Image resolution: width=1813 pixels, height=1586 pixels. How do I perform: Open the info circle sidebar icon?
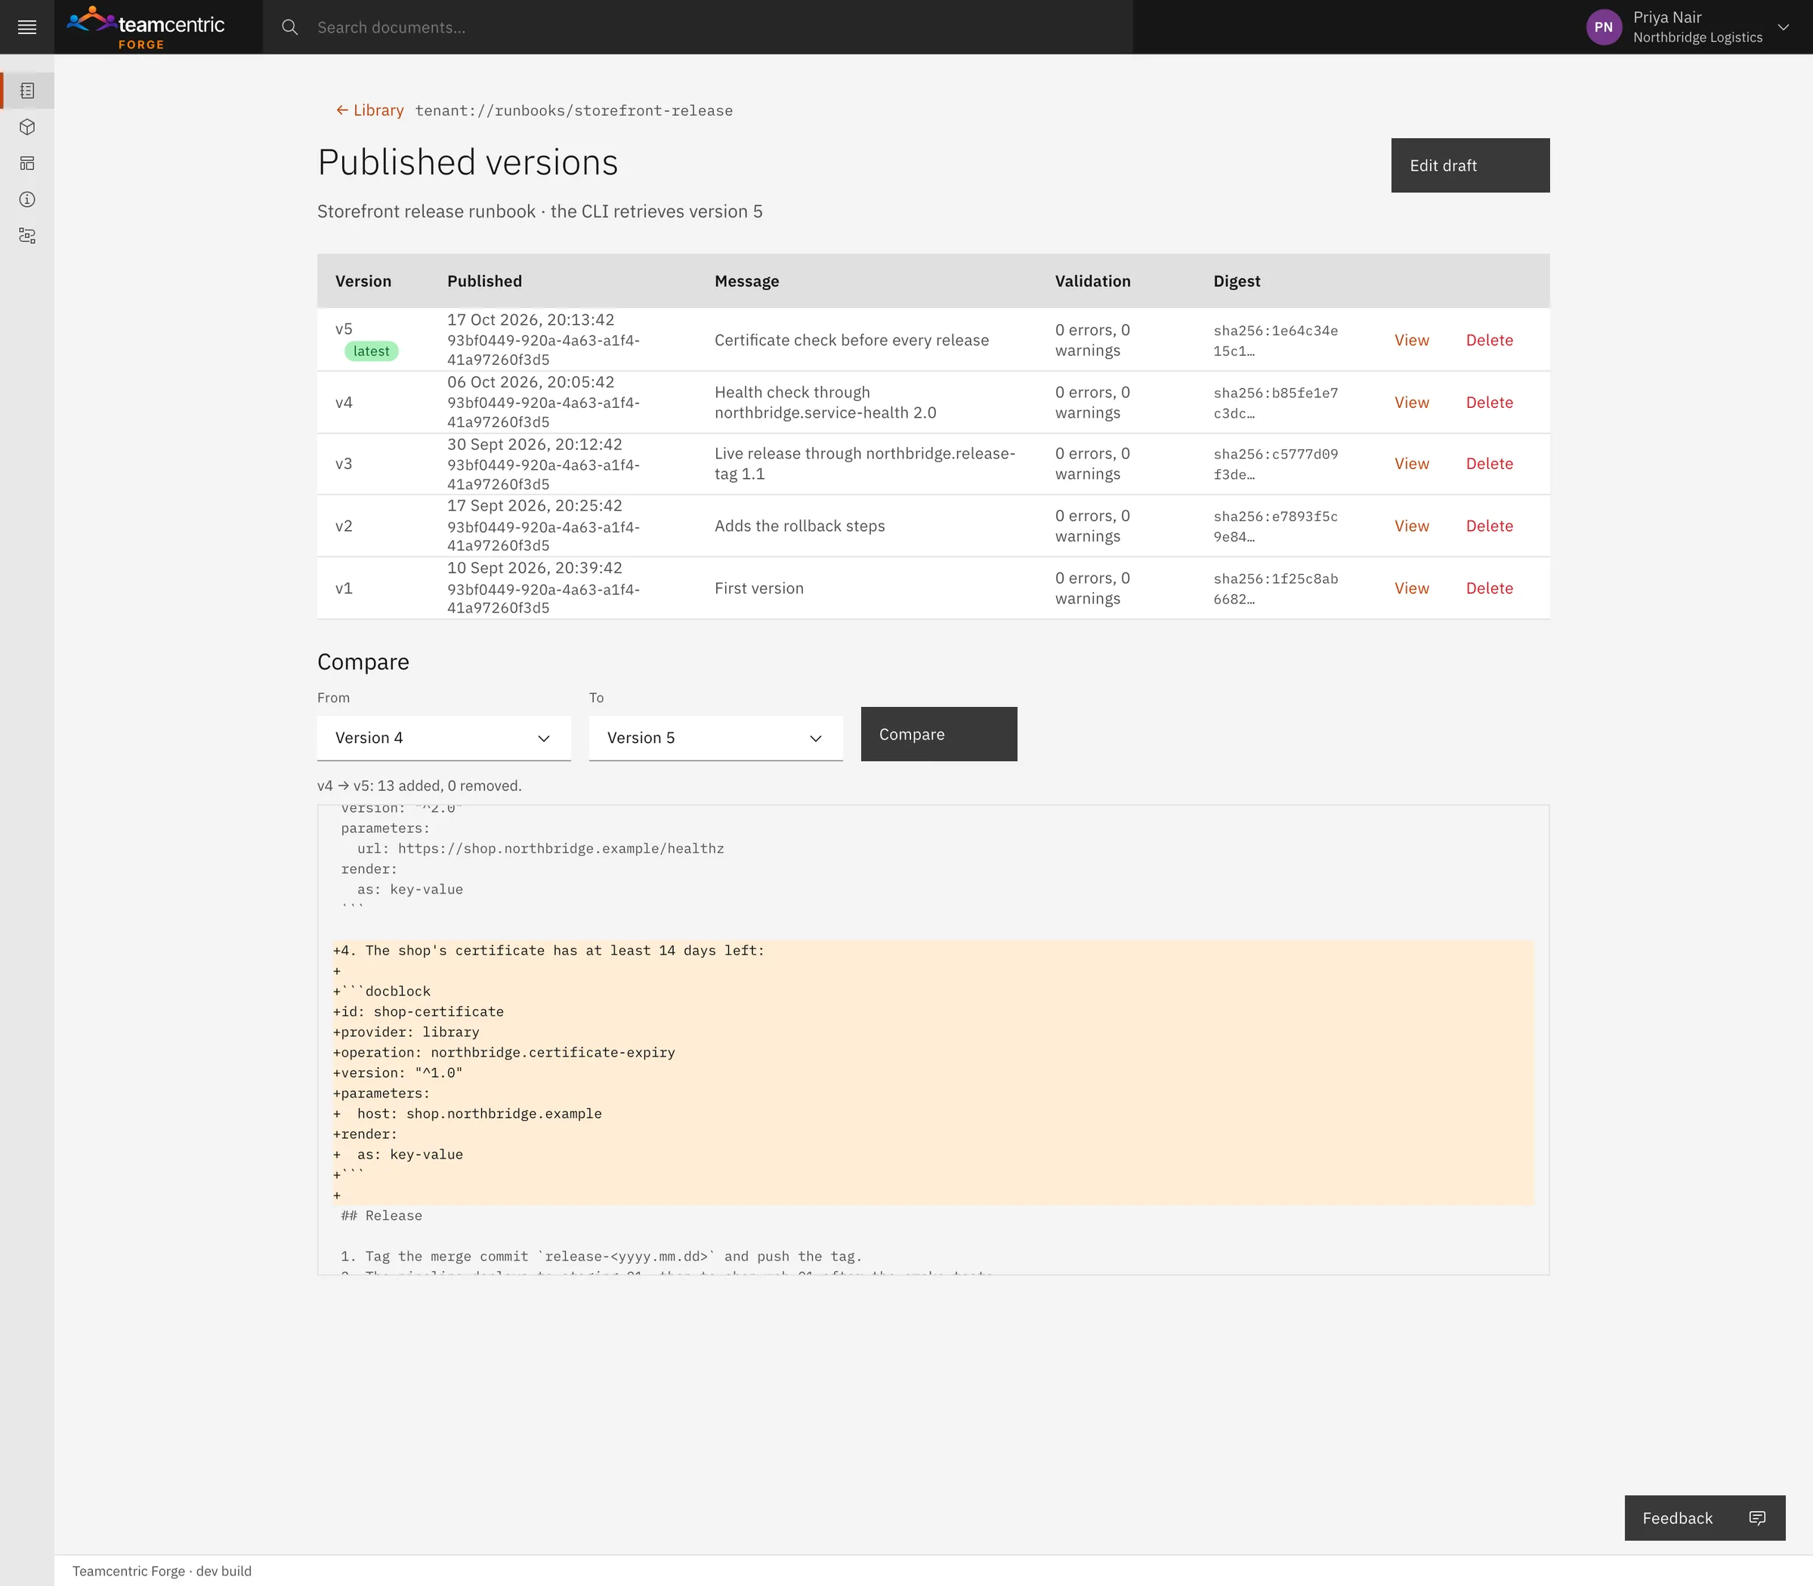pos(27,199)
